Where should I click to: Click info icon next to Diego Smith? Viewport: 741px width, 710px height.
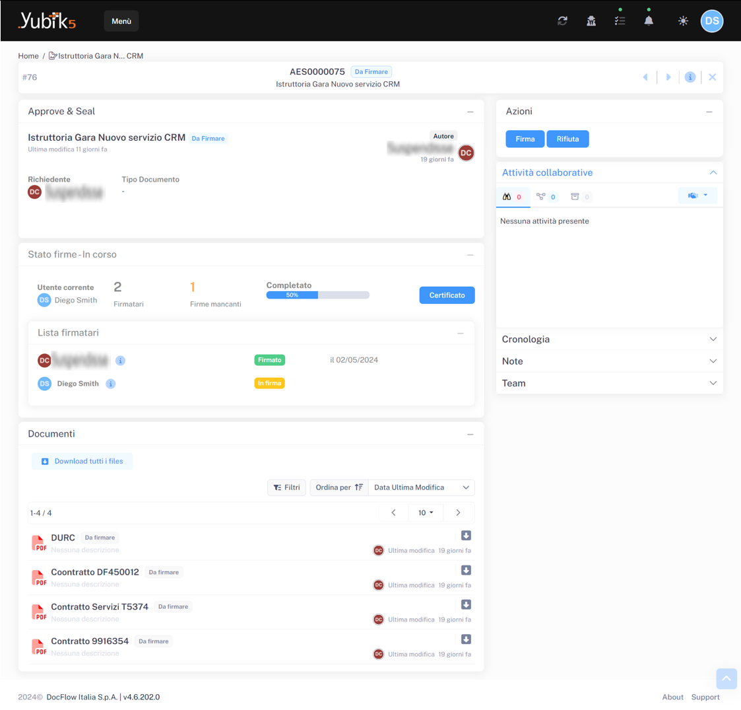pos(111,384)
